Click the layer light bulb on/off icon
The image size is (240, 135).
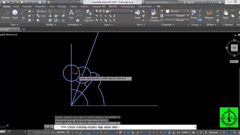96,11
